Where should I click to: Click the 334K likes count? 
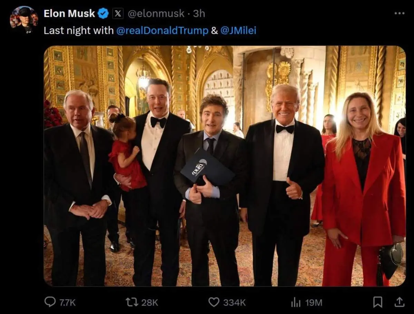point(234,303)
